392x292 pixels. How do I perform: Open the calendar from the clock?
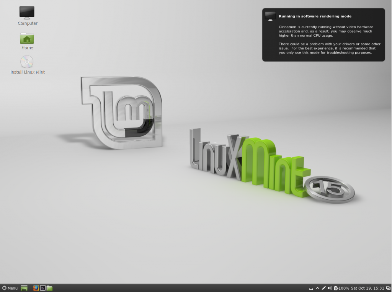pyautogui.click(x=367, y=288)
